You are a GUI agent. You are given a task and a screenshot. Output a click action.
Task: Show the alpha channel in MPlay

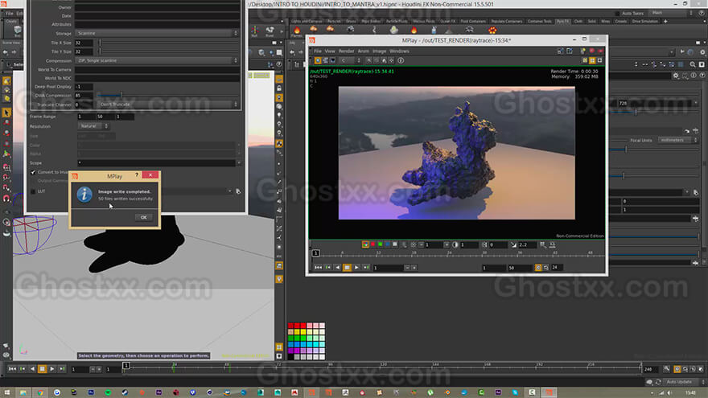pyautogui.click(x=395, y=244)
